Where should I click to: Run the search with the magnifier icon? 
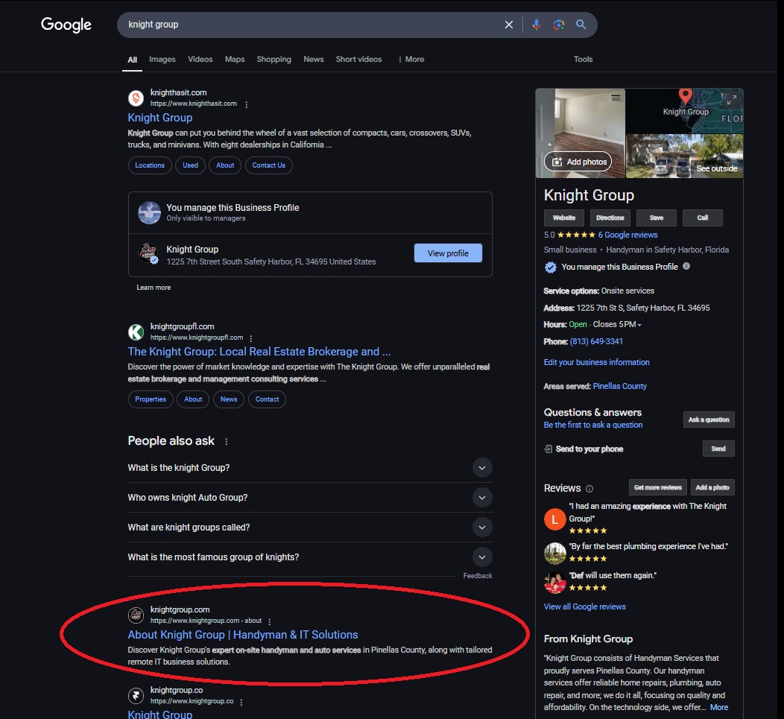[581, 25]
